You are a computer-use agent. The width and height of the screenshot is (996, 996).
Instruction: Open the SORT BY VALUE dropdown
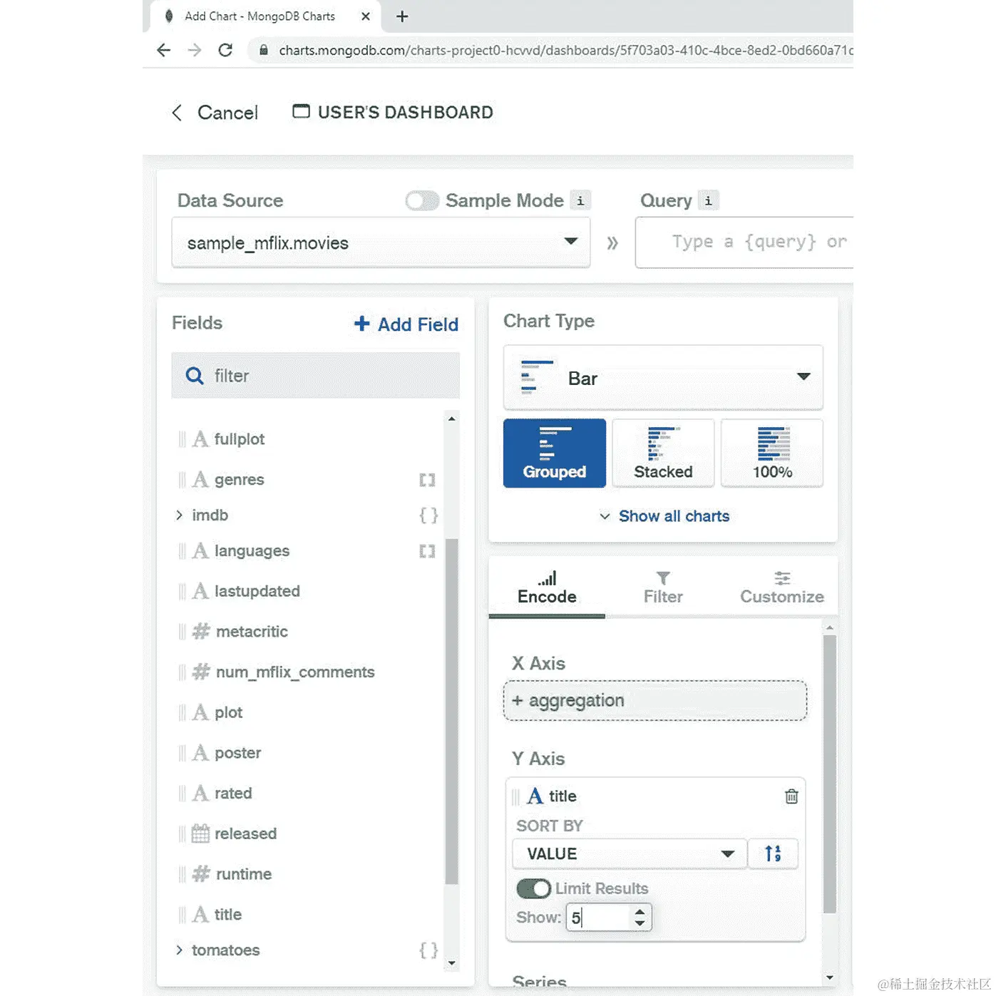pos(629,854)
